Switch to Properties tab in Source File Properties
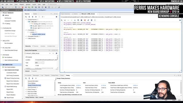 (x=34, y=71)
